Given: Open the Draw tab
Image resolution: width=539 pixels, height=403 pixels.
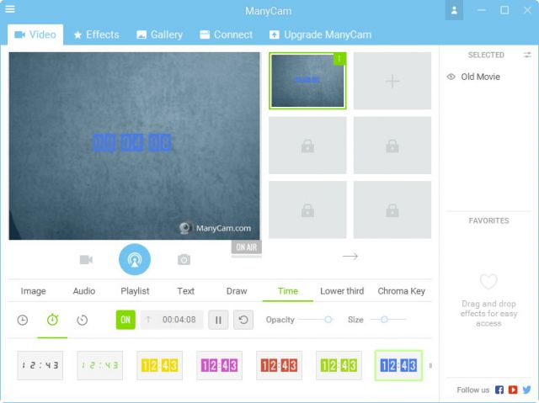Looking at the screenshot, I should pos(237,291).
